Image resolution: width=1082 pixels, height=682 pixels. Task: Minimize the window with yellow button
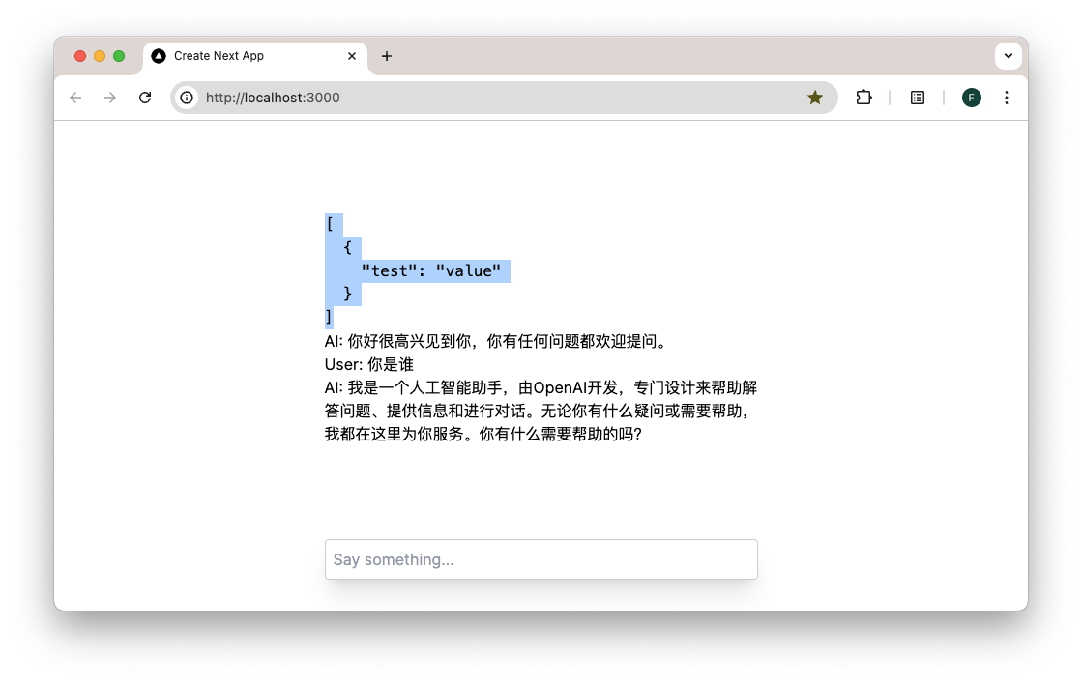click(100, 56)
